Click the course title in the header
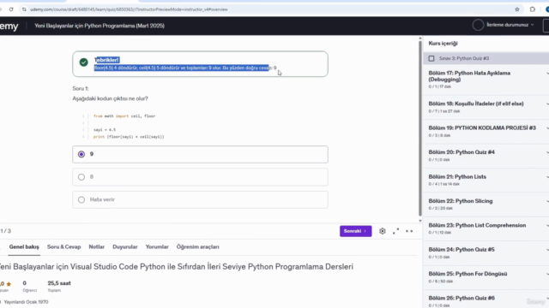549x308 pixels. [100, 26]
